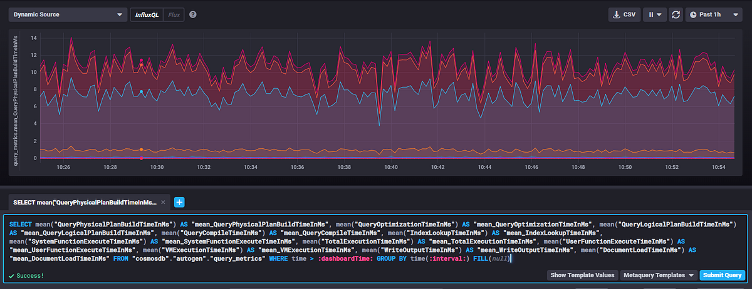Click the pause auto-refresh icon

coord(651,14)
